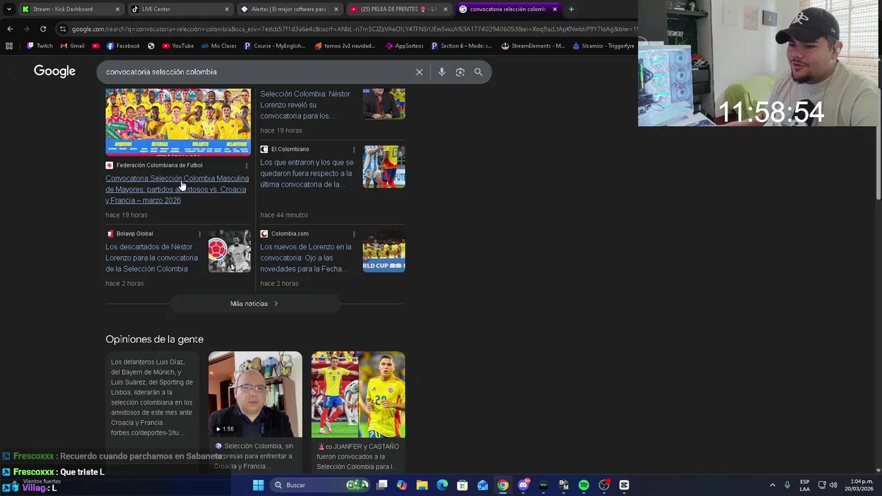Open Los nuevos de Lorenzo en la convocatoria article
Viewport: 882px width, 496px height.
pos(306,258)
